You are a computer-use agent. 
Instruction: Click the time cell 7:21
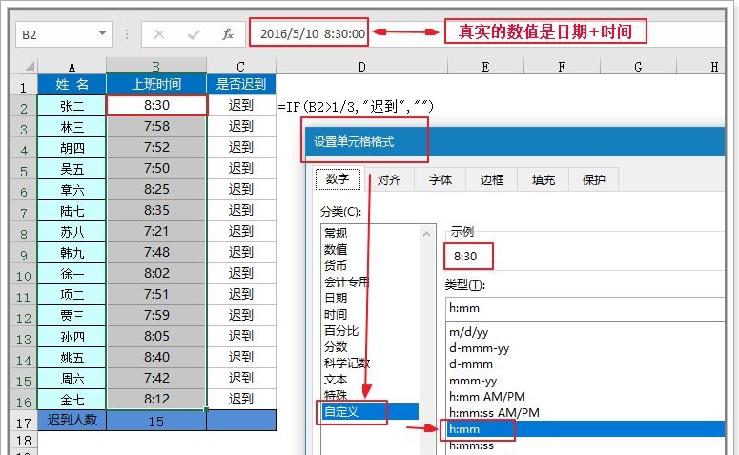pos(156,231)
